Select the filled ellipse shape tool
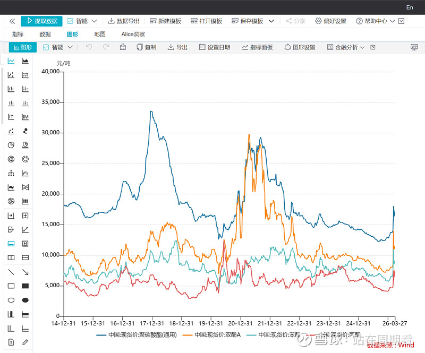The image size is (425, 353). click(x=25, y=300)
